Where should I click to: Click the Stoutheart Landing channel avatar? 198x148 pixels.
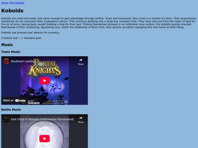(6, 61)
